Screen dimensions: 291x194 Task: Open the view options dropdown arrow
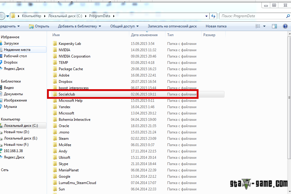[264, 26]
